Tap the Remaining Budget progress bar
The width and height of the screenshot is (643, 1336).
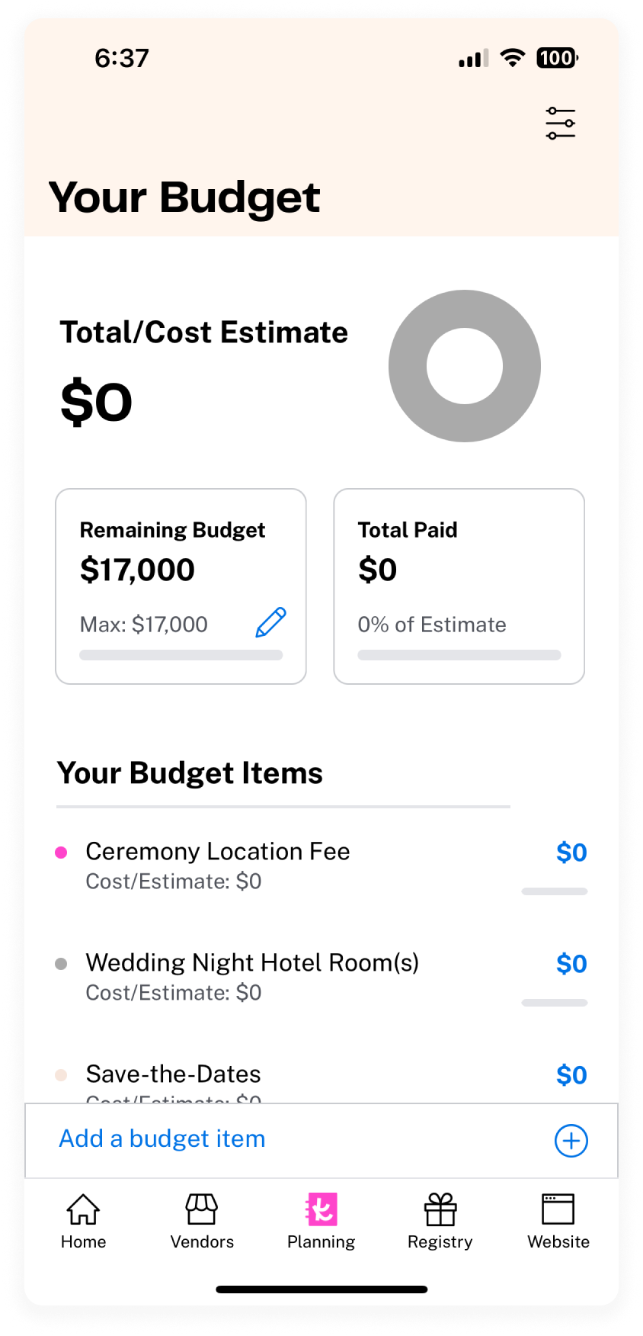[181, 655]
